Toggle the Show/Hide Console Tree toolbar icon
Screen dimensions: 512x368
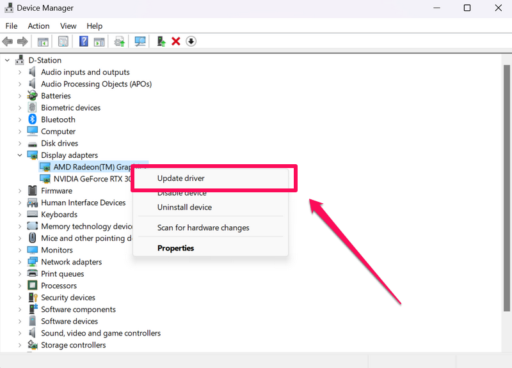click(x=43, y=42)
